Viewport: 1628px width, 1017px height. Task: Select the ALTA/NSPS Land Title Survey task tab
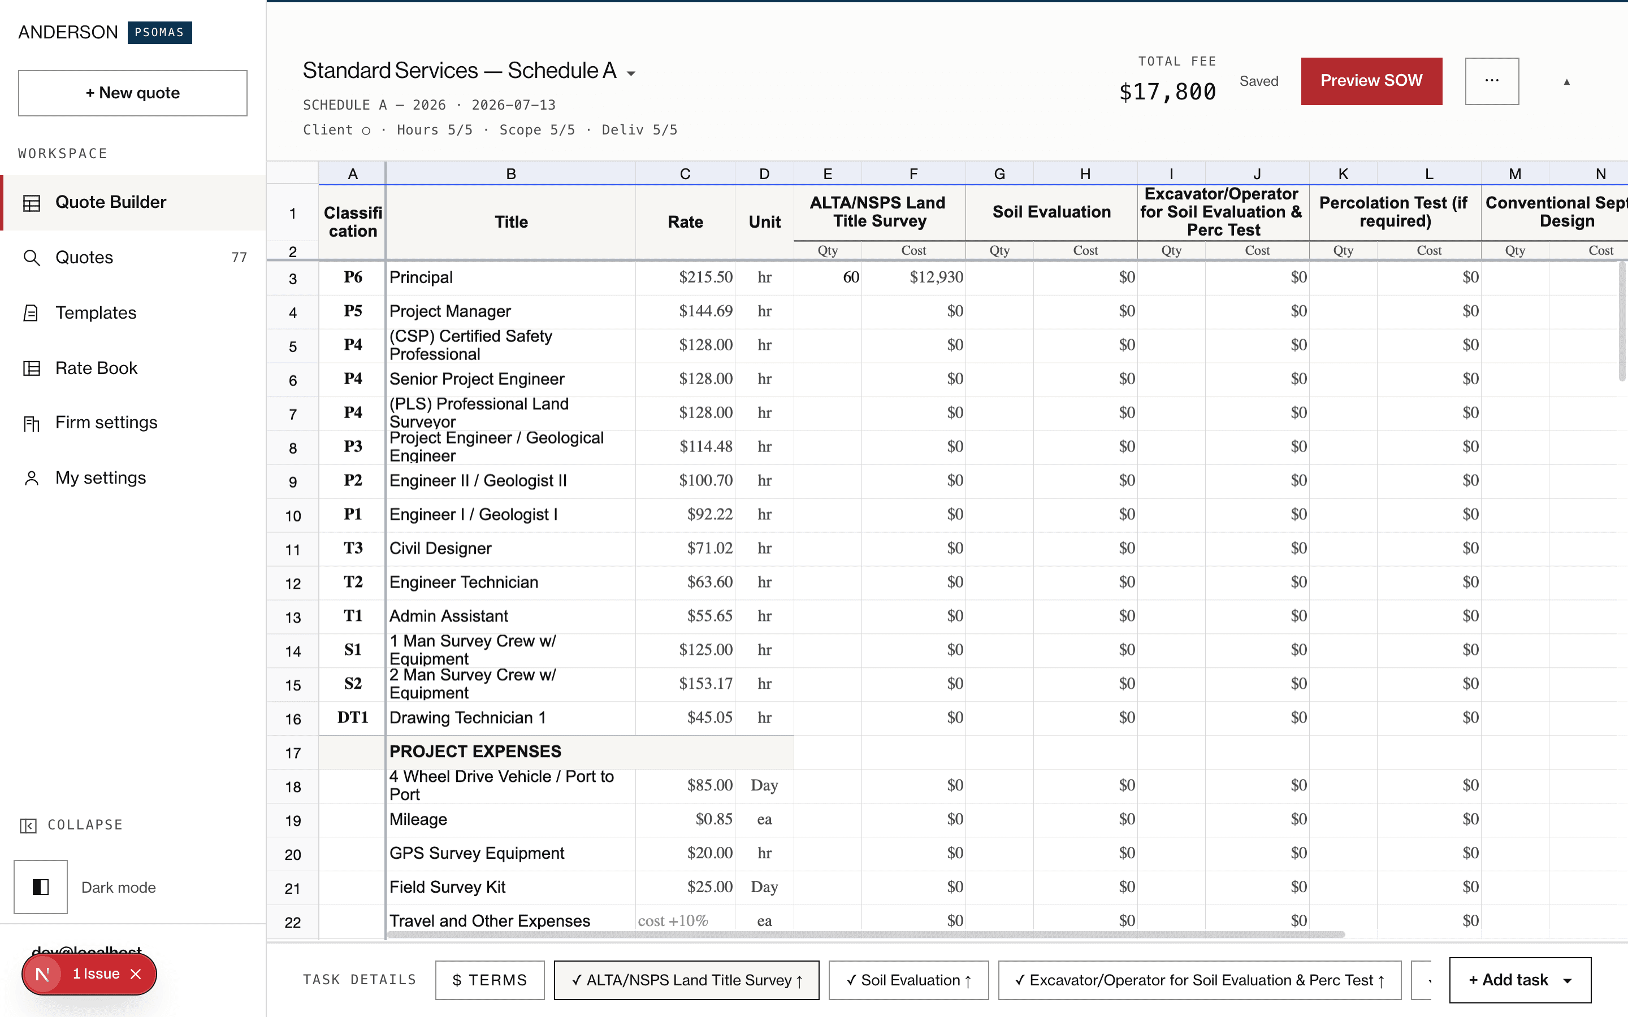pos(687,980)
